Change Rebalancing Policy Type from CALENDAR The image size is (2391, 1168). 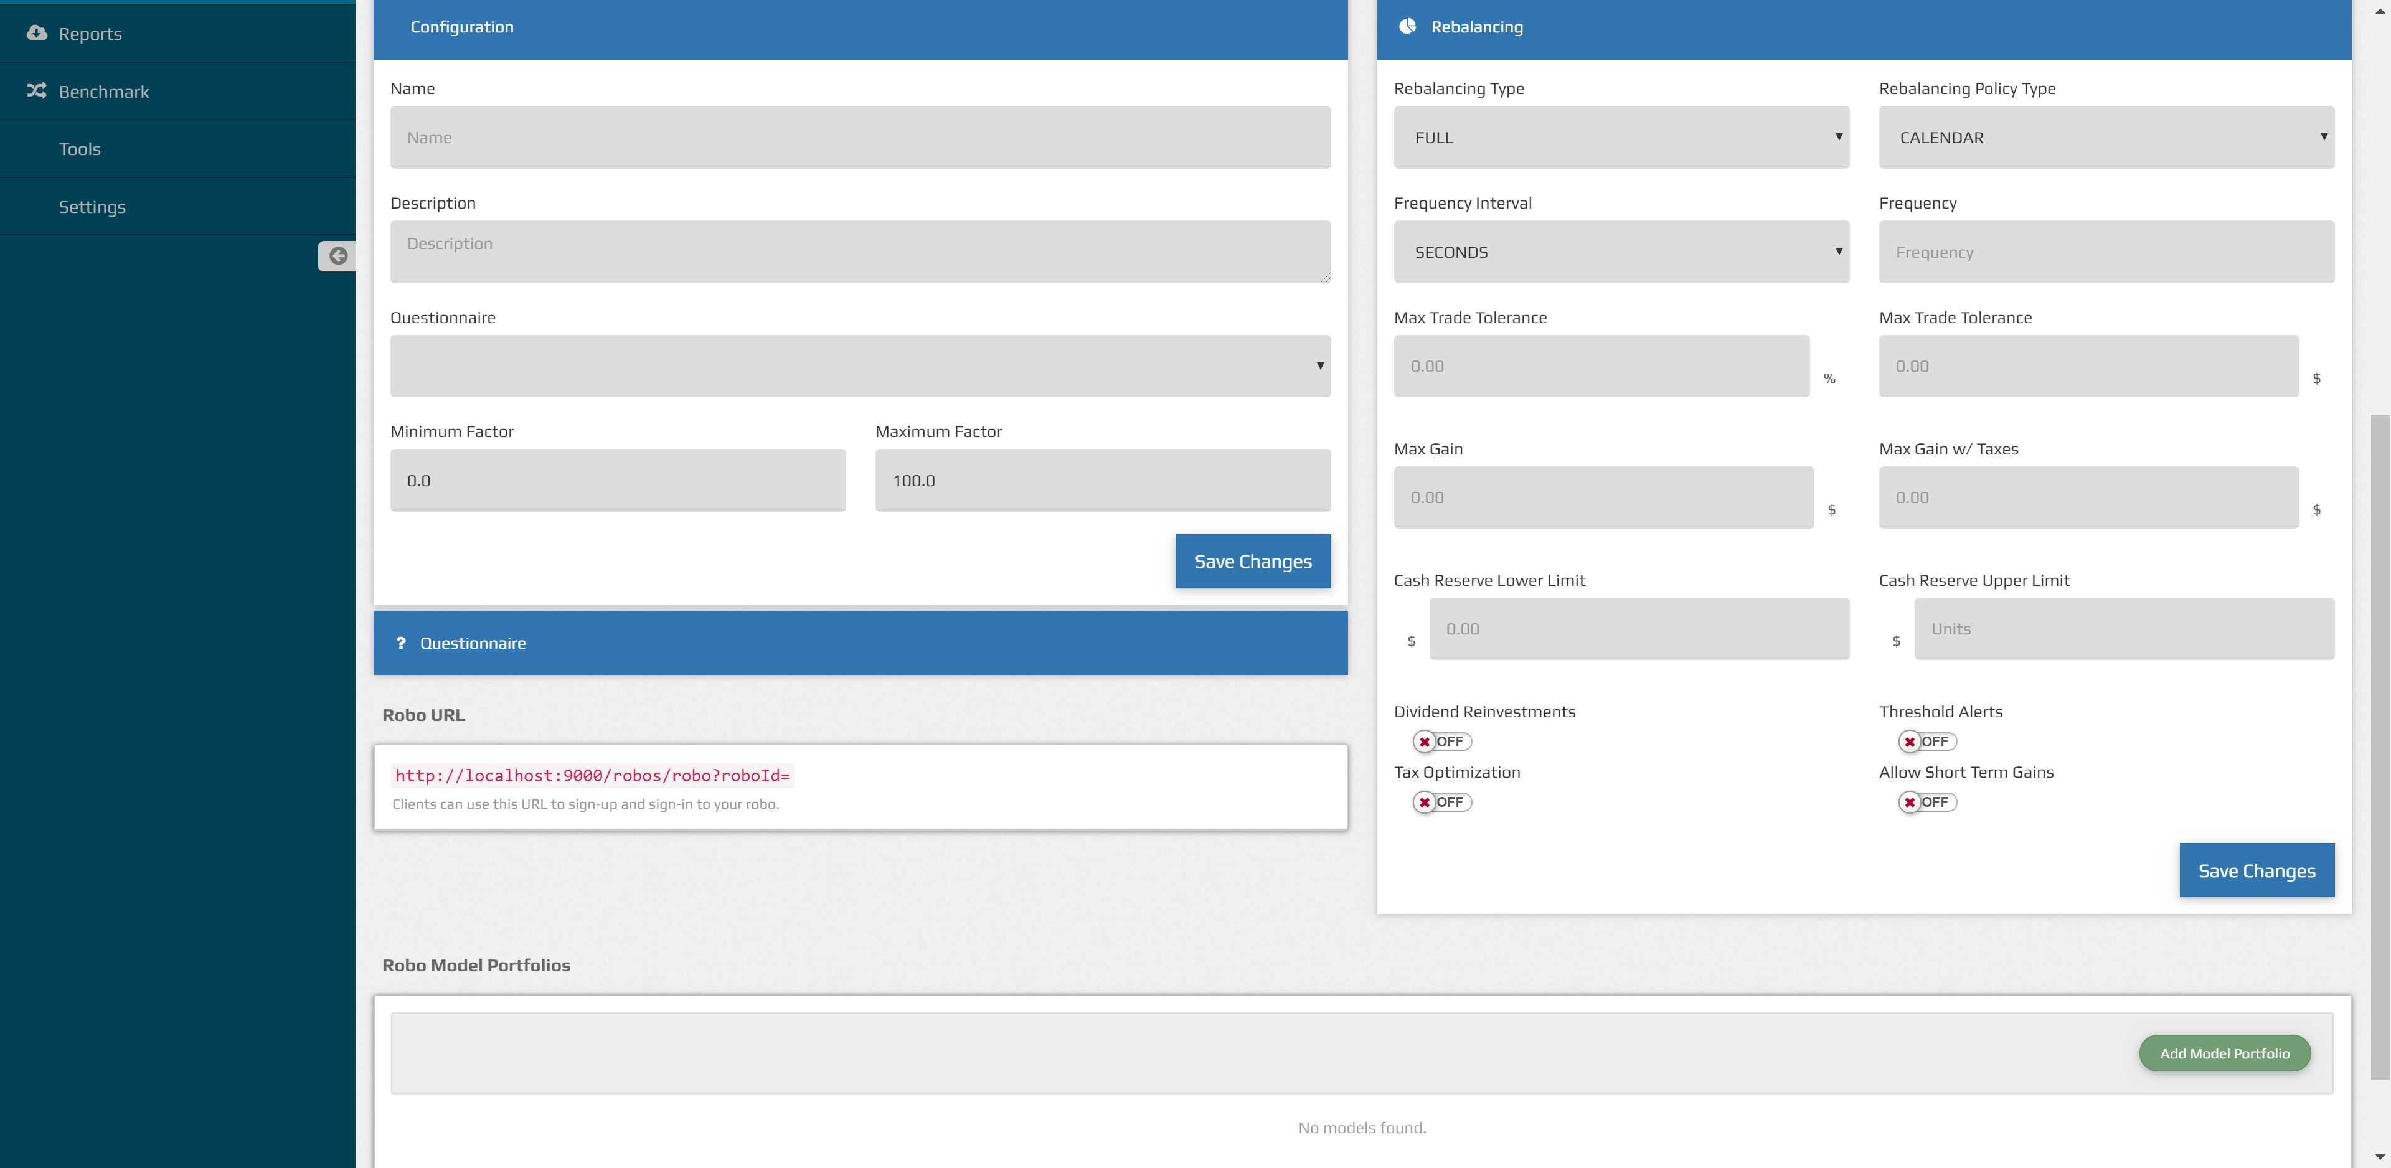2106,138
